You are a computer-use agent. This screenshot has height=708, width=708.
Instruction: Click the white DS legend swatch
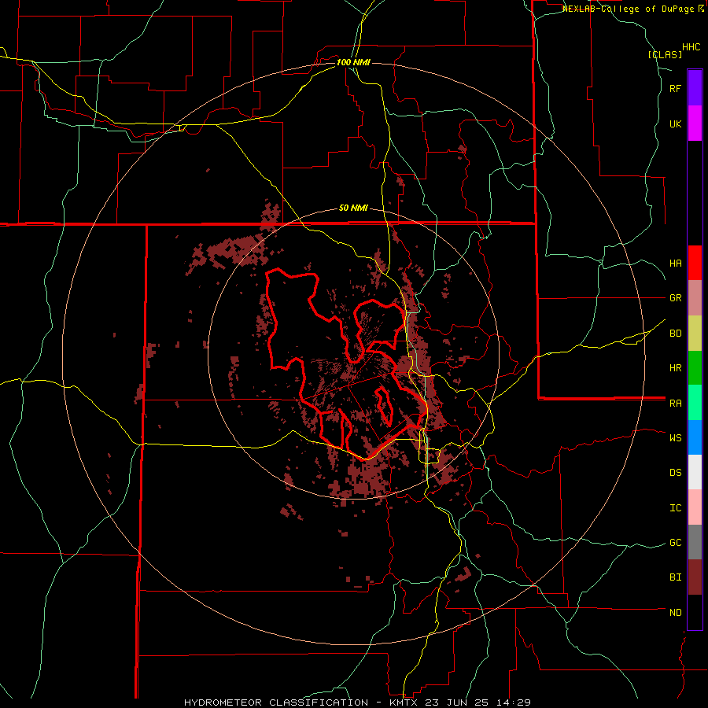(x=695, y=472)
